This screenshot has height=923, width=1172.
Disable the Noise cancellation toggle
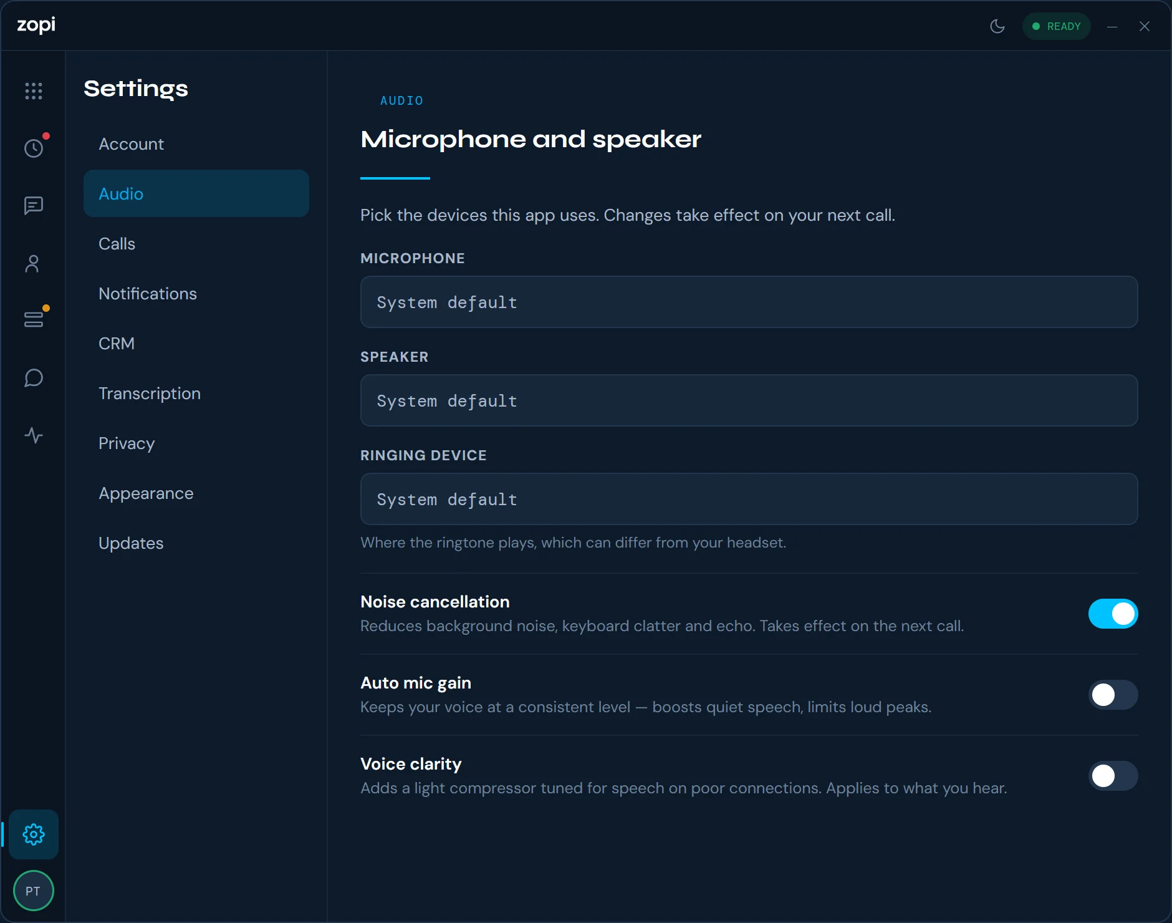1113,614
